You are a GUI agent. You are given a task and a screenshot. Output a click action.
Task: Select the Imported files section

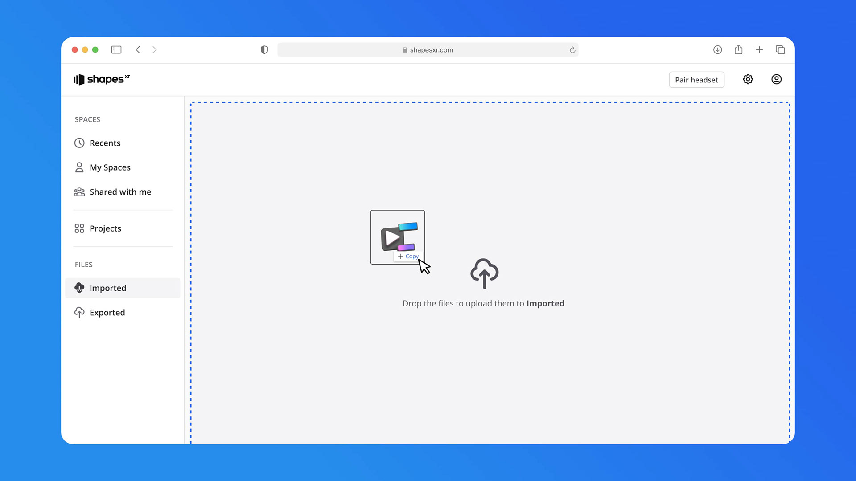(x=123, y=288)
